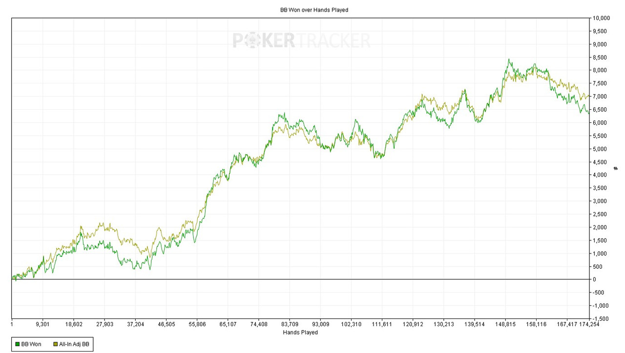
Task: Click the y-axis tick label "2,000"
Action: [600, 227]
